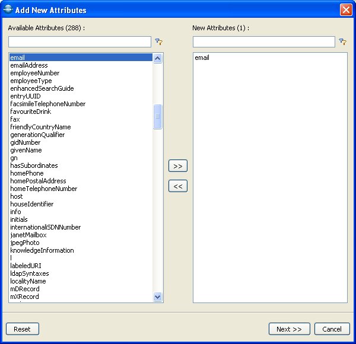Select email in New Attributes list

point(202,58)
